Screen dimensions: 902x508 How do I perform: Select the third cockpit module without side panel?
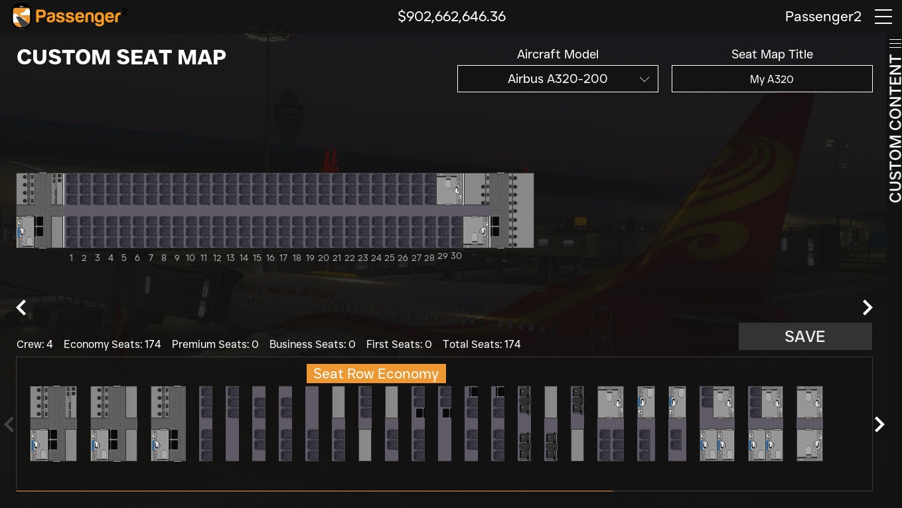(168, 424)
